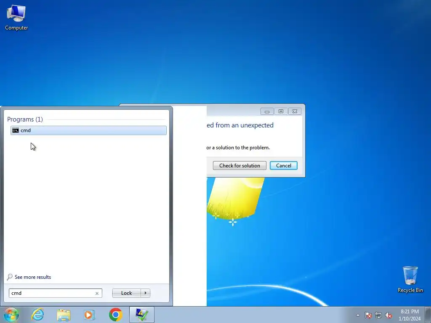431x323 pixels.
Task: Open the Recycle Bin desktop icon
Action: 410,279
